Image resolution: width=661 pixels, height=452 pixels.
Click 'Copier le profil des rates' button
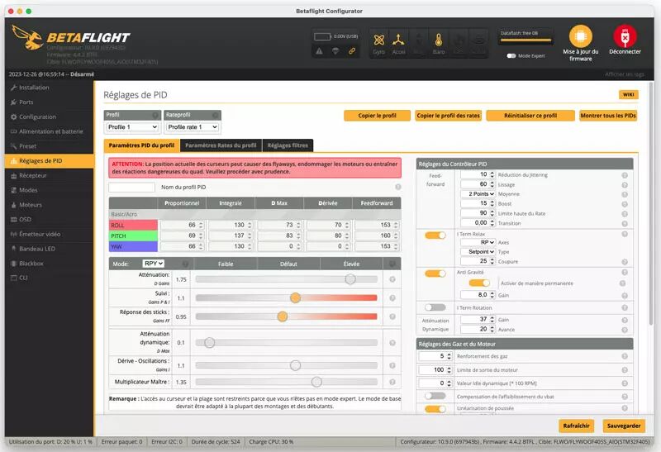[x=448, y=116]
